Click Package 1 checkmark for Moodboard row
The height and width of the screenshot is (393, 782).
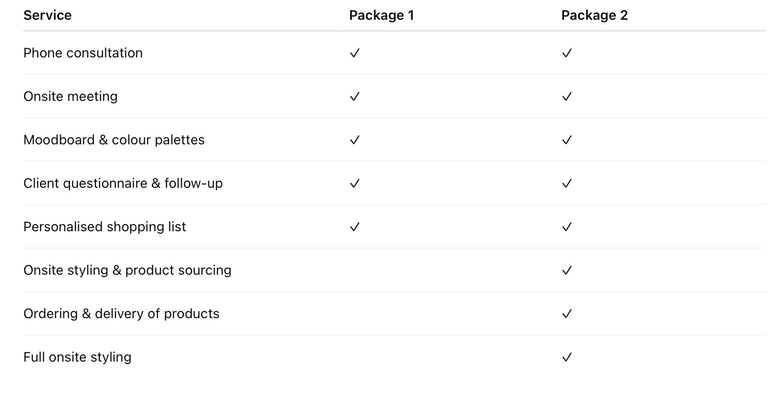tap(355, 140)
